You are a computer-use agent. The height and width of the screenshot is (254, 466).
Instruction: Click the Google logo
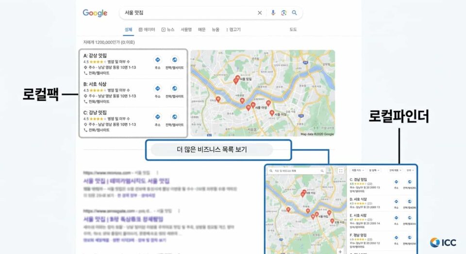coord(95,13)
